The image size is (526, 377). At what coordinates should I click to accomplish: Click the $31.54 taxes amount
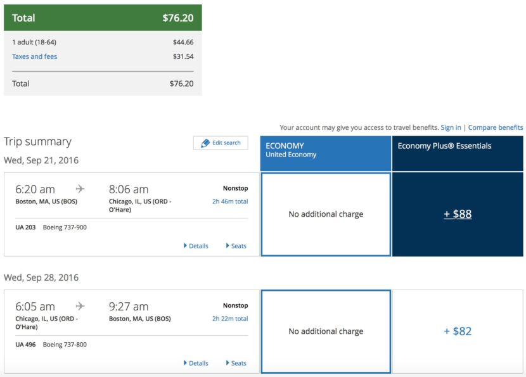183,56
